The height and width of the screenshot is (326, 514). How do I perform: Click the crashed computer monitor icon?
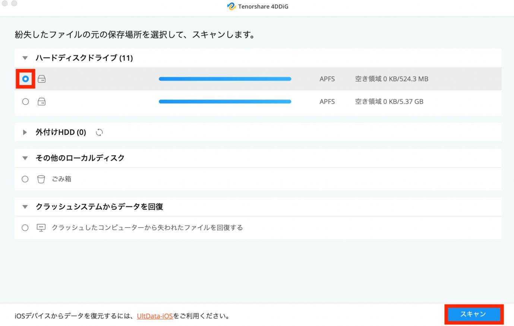coord(41,228)
